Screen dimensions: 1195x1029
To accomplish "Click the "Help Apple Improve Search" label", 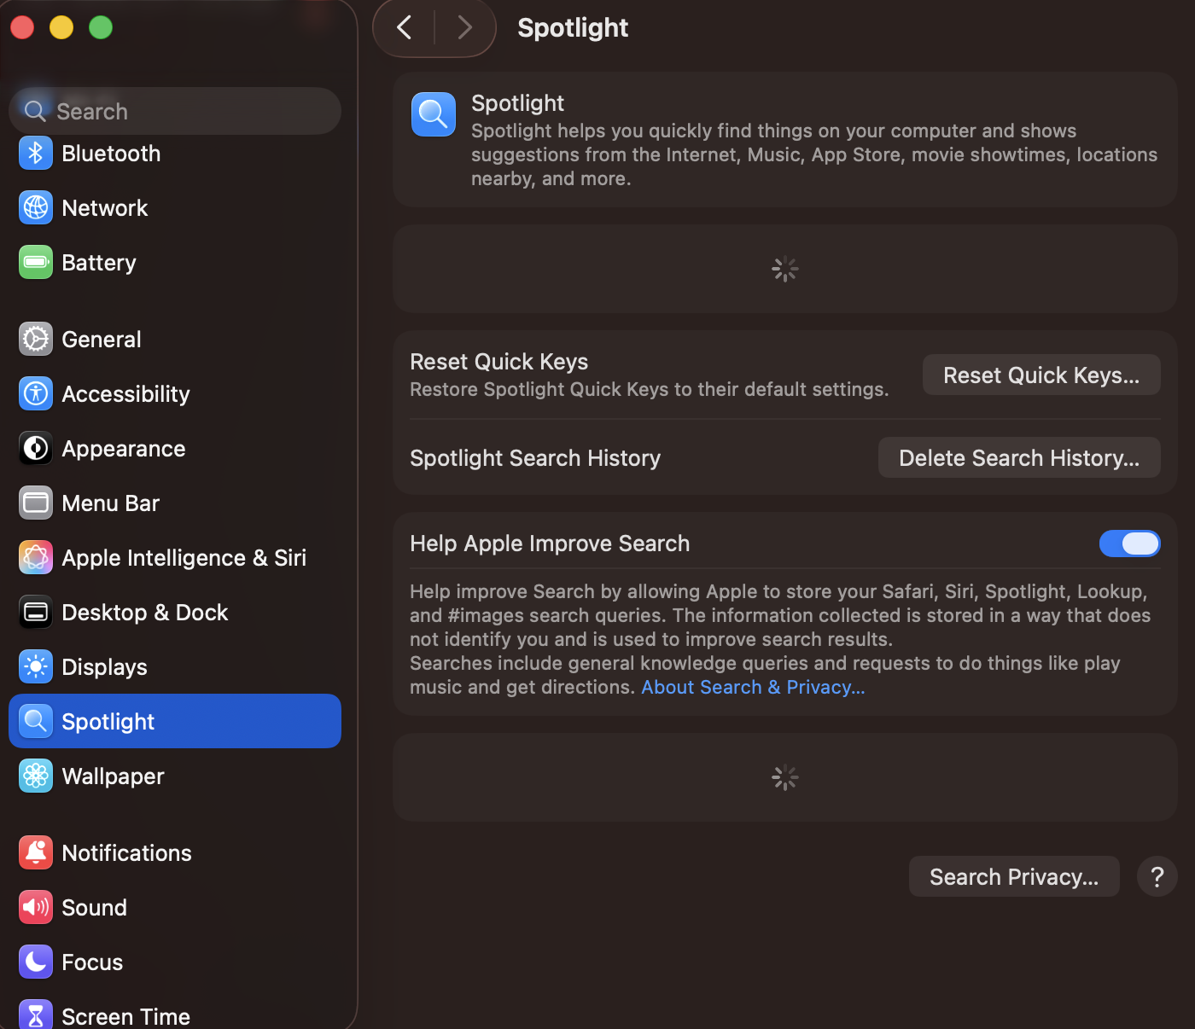I will (x=550, y=544).
